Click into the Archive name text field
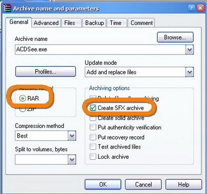The image size is (207, 194). (100, 50)
